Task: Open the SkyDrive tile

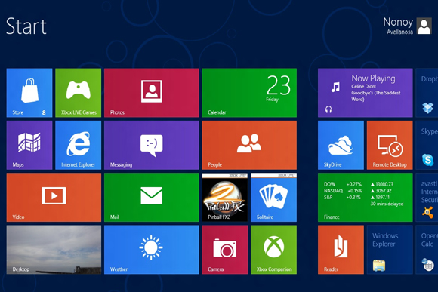Action: click(x=341, y=145)
